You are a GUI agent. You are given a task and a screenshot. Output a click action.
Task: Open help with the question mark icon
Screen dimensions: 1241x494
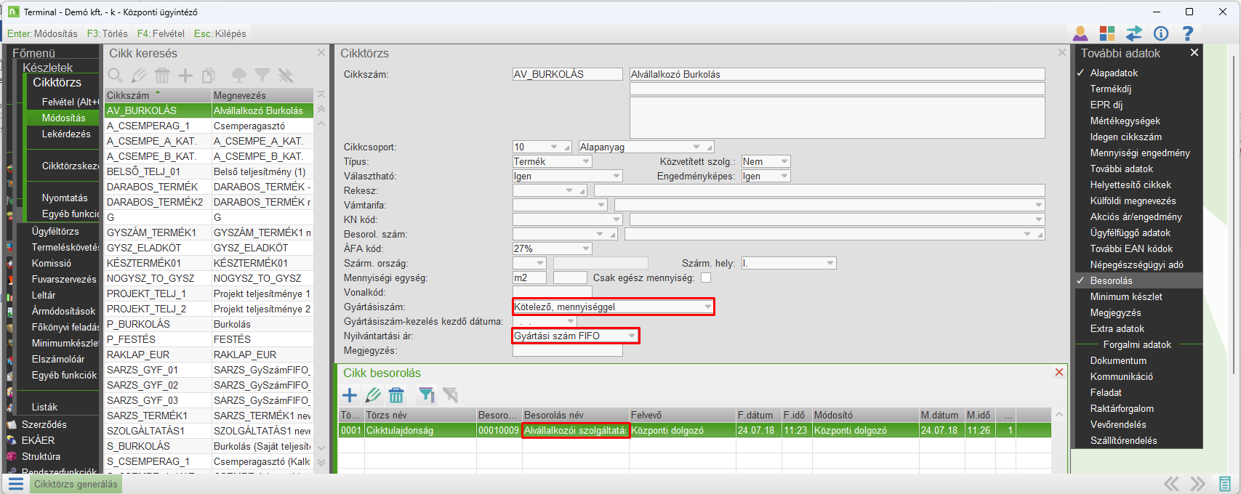(1188, 33)
